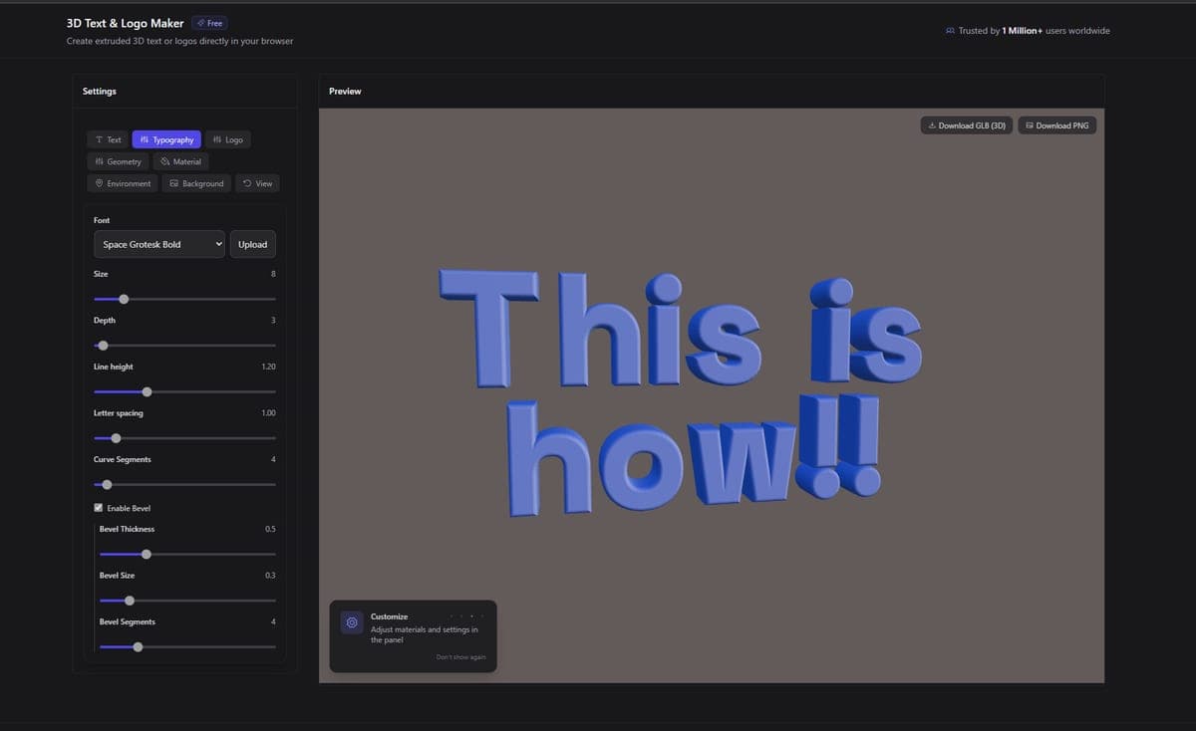This screenshot has width=1196, height=731.
Task: Adjust the Size slider
Action: [184, 299]
